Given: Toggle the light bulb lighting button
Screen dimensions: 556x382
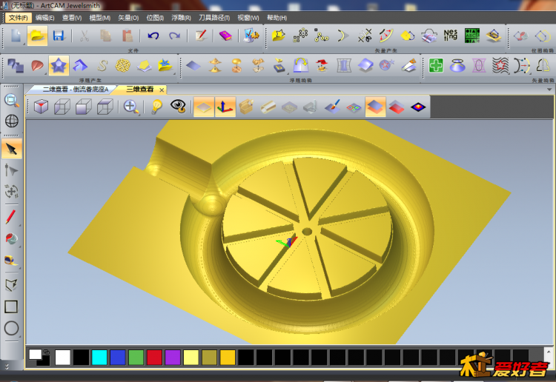Looking at the screenshot, I should coord(156,107).
